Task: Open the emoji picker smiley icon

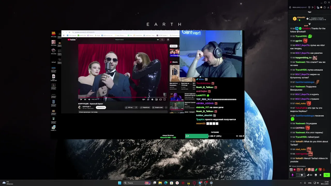Action: click(302, 175)
